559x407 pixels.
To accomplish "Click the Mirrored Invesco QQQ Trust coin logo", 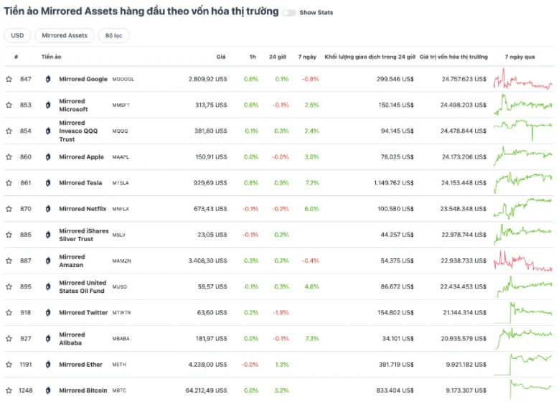I will click(48, 131).
